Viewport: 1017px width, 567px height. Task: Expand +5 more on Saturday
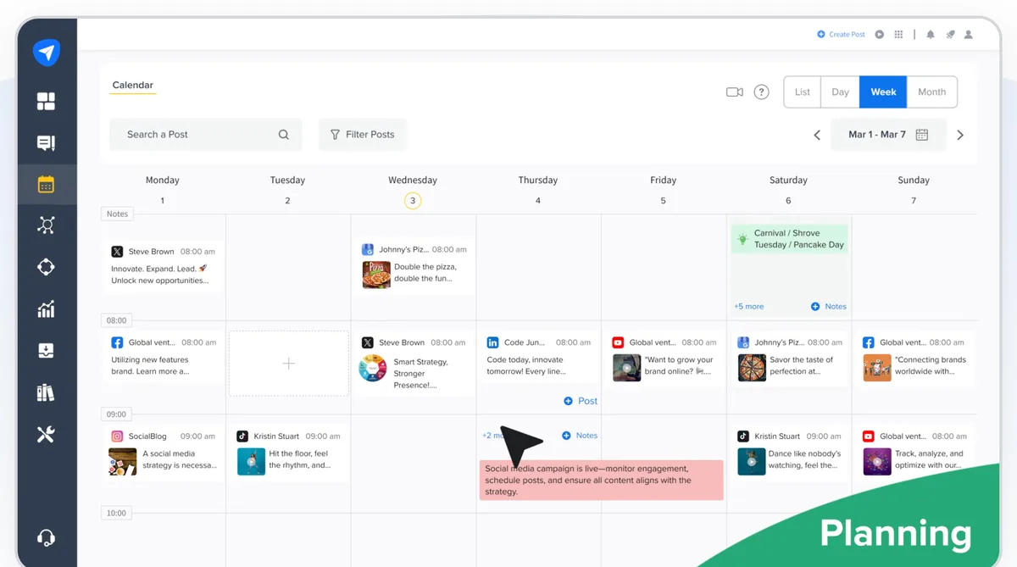pos(749,307)
